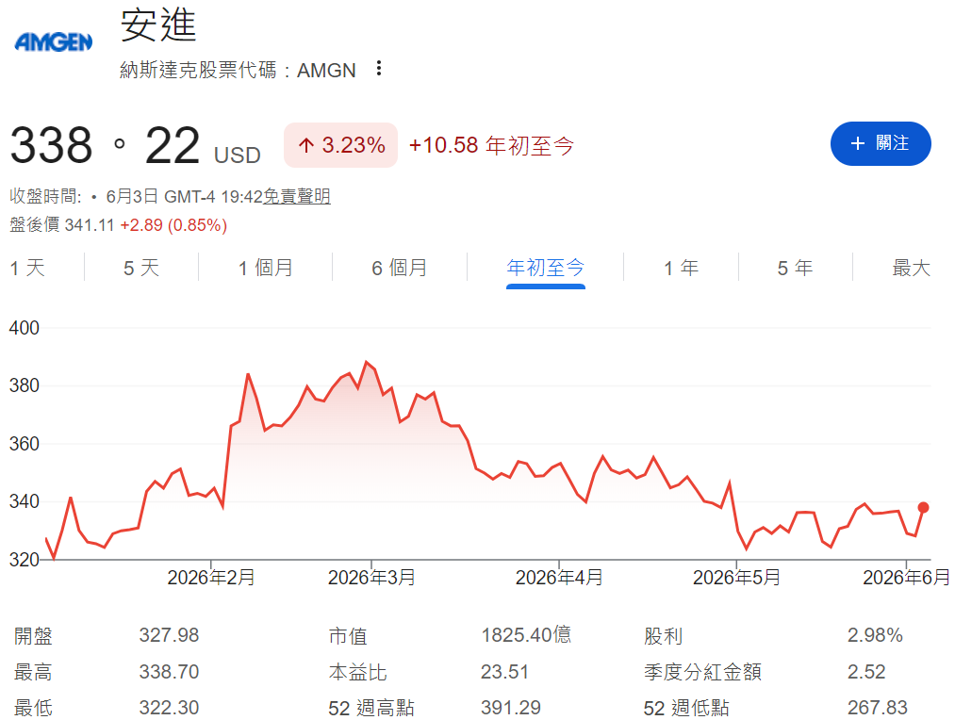This screenshot has width=955, height=720.
Task: Click the after-hours price 341.11
Action: (90, 225)
